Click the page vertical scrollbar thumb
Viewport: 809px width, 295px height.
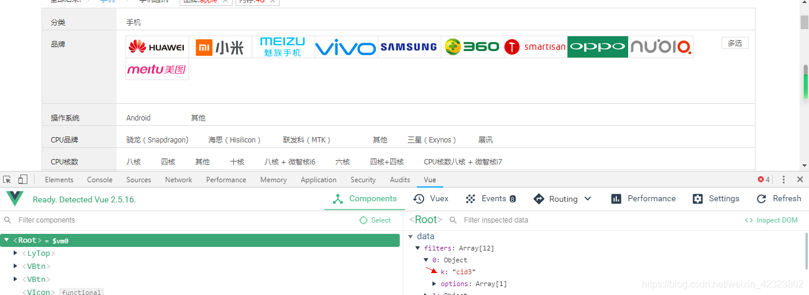[x=804, y=22]
